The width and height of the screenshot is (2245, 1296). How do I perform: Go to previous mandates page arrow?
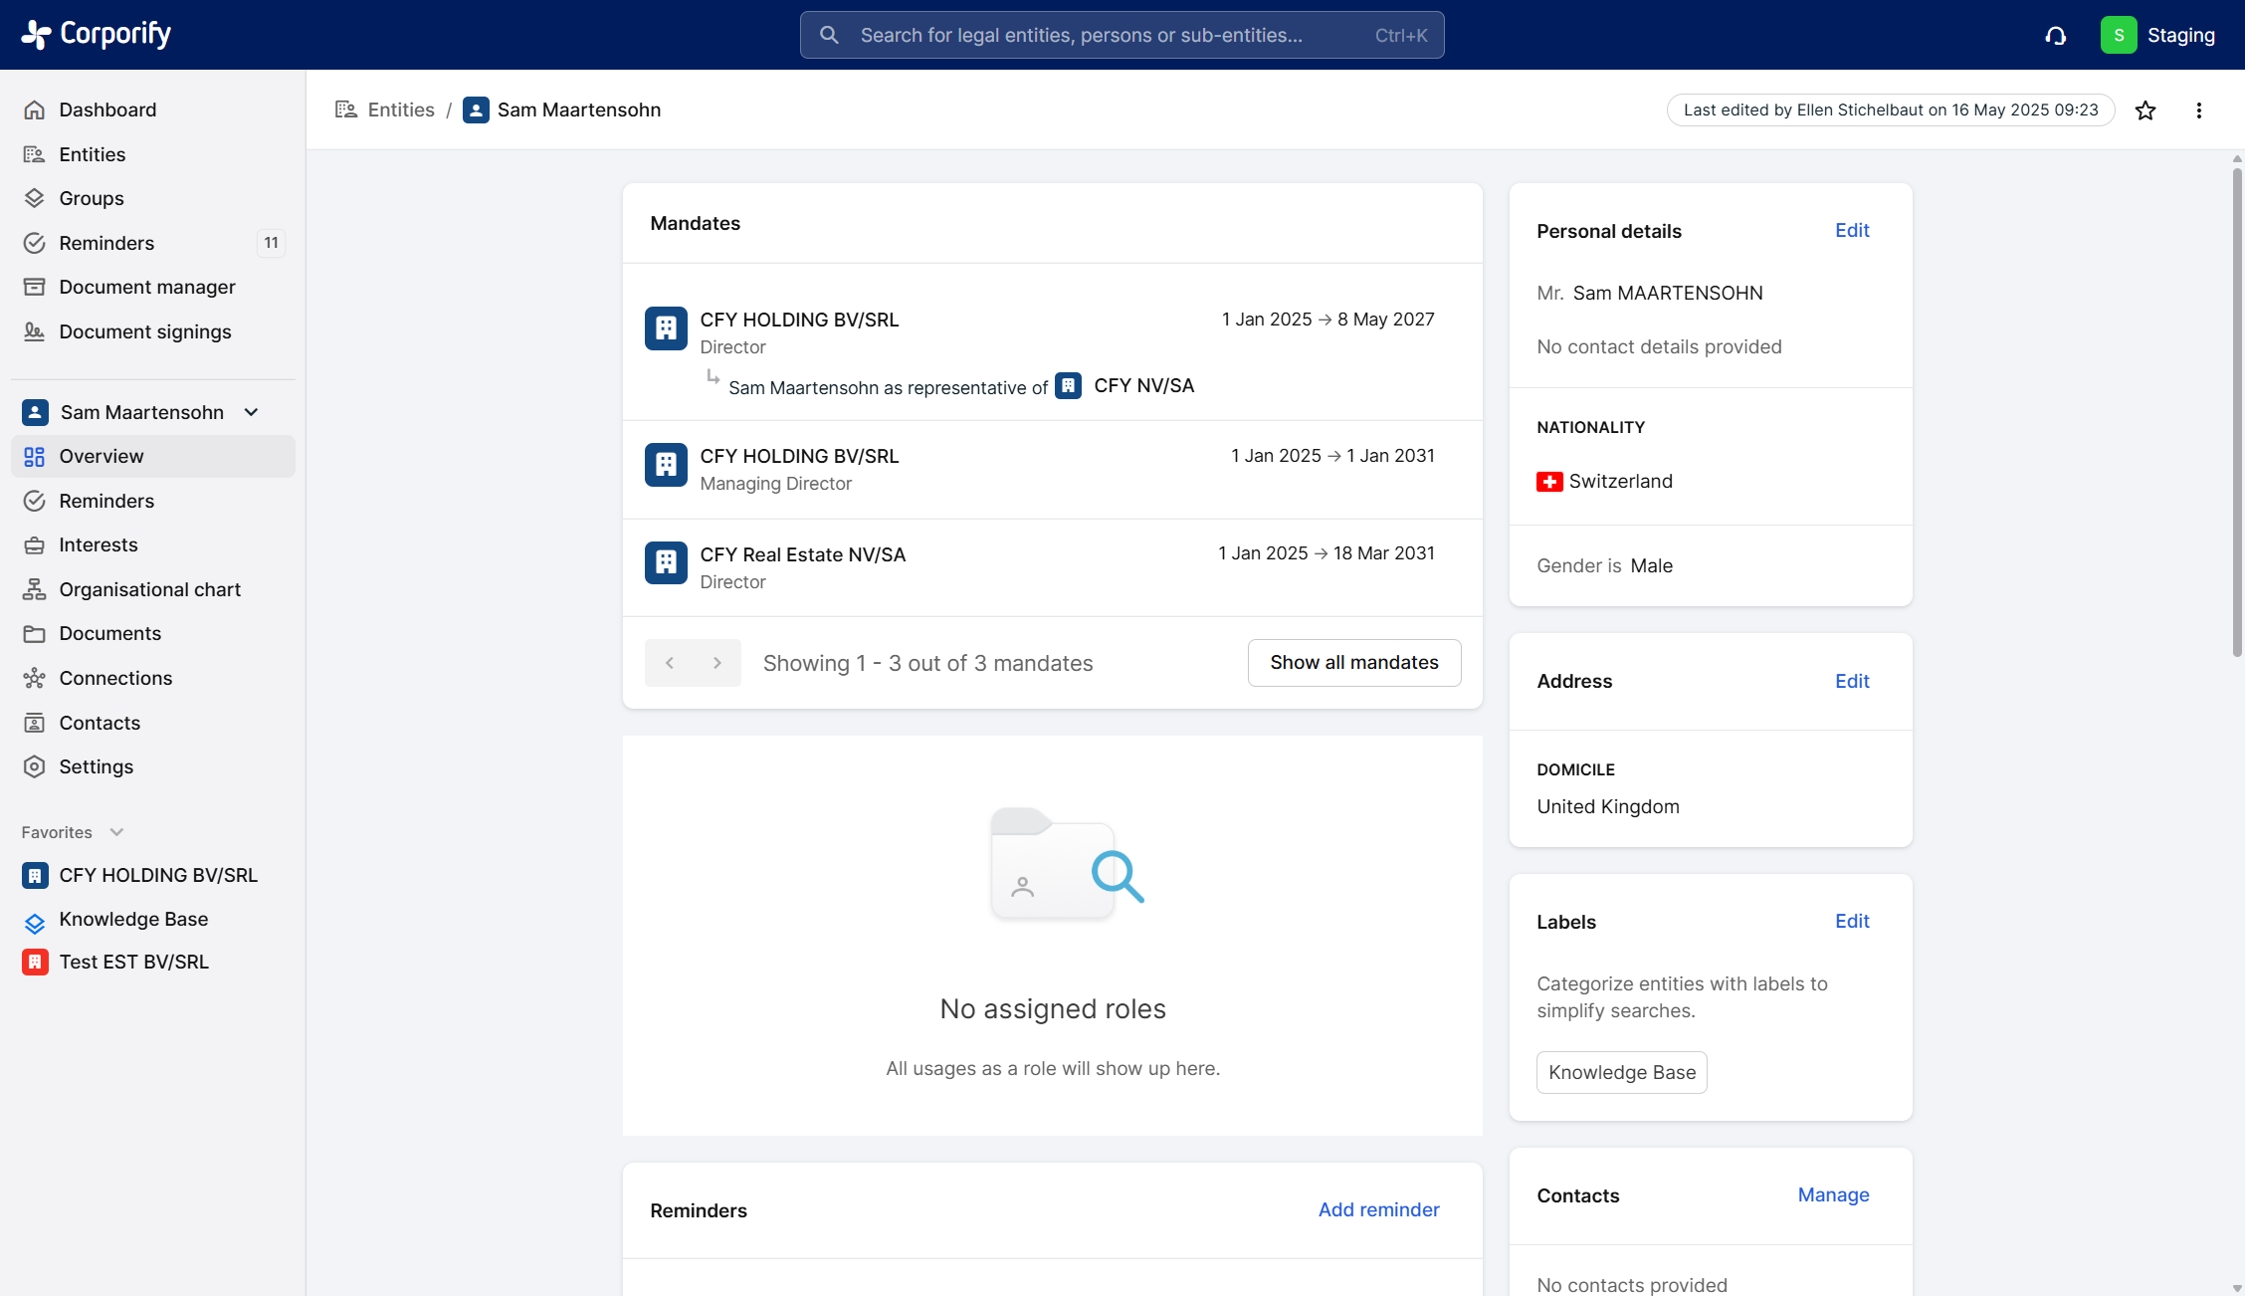[670, 663]
